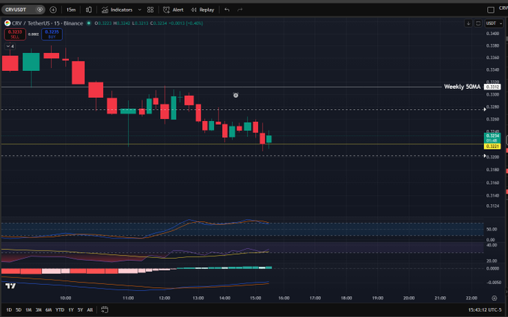Click the plus circle compare symbol icon
The image size is (508, 317).
pyautogui.click(x=53, y=10)
